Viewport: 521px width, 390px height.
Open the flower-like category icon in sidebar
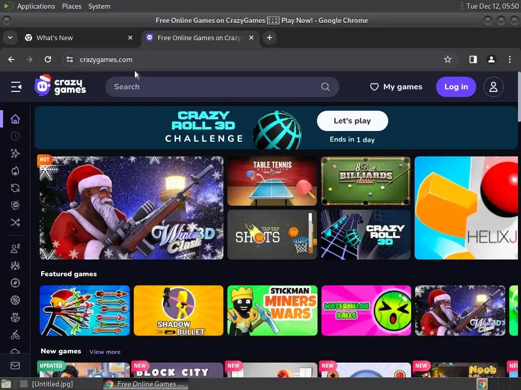tap(15, 318)
